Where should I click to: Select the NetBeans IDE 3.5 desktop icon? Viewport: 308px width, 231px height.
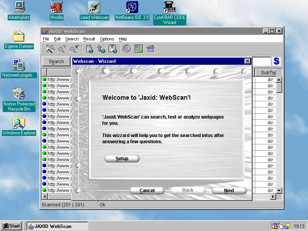coord(132,10)
